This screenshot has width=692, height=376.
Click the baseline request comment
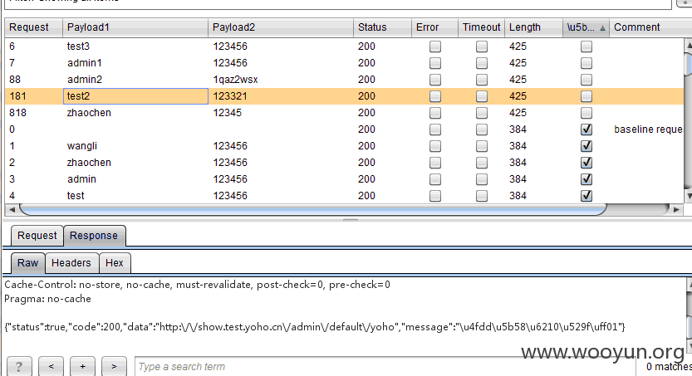click(648, 129)
